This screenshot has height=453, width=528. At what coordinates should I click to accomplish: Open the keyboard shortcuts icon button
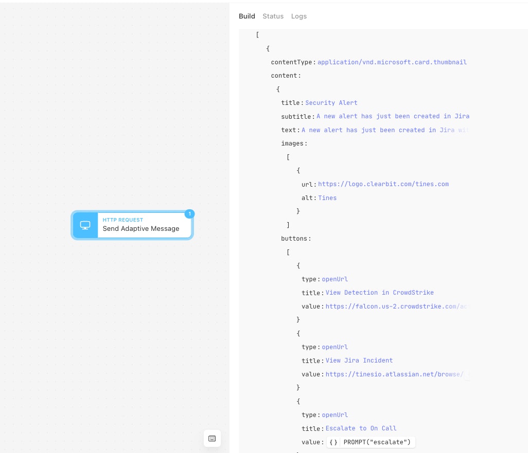[x=212, y=438]
